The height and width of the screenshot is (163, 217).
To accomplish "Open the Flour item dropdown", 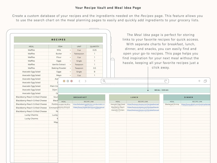I will tap(70, 57).
